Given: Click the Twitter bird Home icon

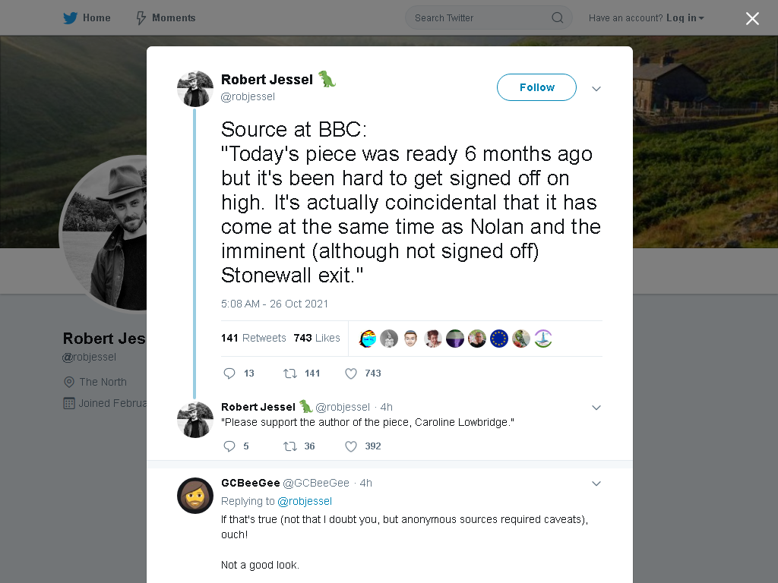Looking at the screenshot, I should coord(70,18).
